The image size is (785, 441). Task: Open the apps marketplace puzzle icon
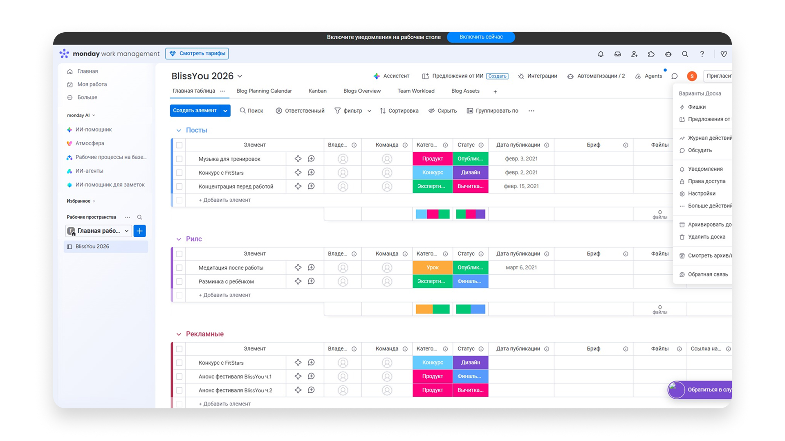click(651, 54)
